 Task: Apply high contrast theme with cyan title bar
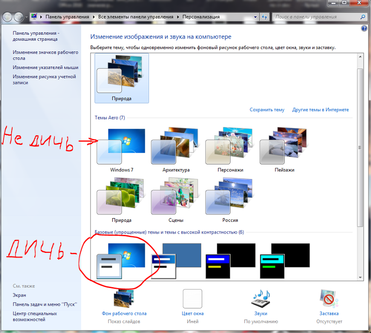[x=285, y=261]
